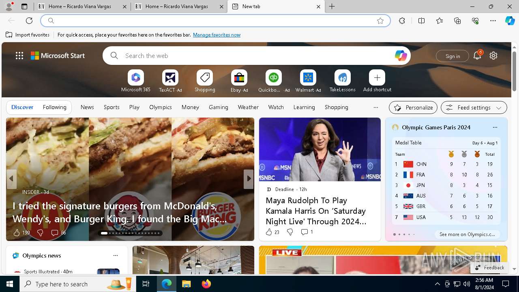Open the Favorites hub
This screenshot has height=292, width=519.
(440, 21)
